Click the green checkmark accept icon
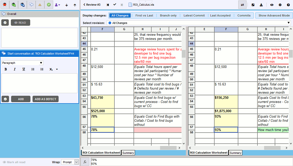293x166 pixels. tap(49, 5)
